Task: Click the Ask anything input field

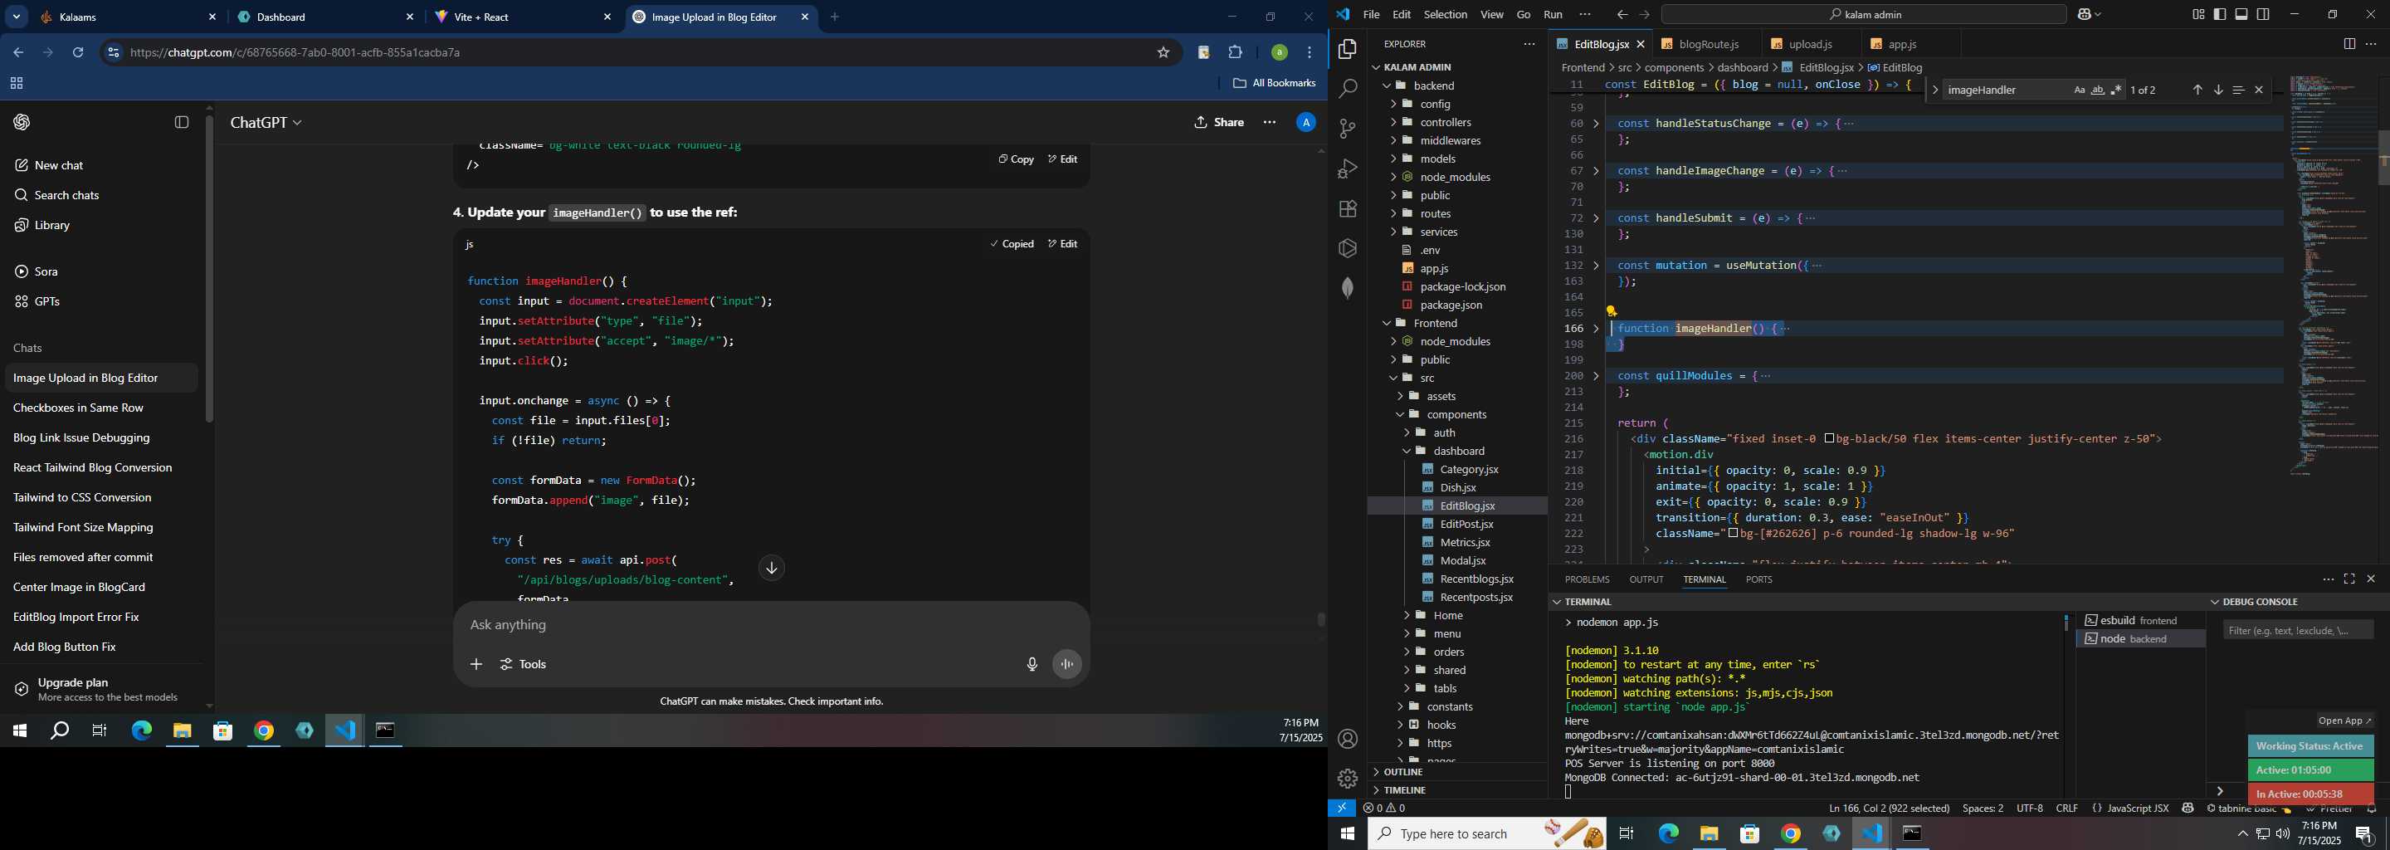Action: click(x=770, y=625)
